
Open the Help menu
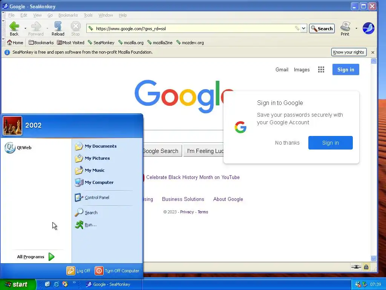[x=123, y=15]
